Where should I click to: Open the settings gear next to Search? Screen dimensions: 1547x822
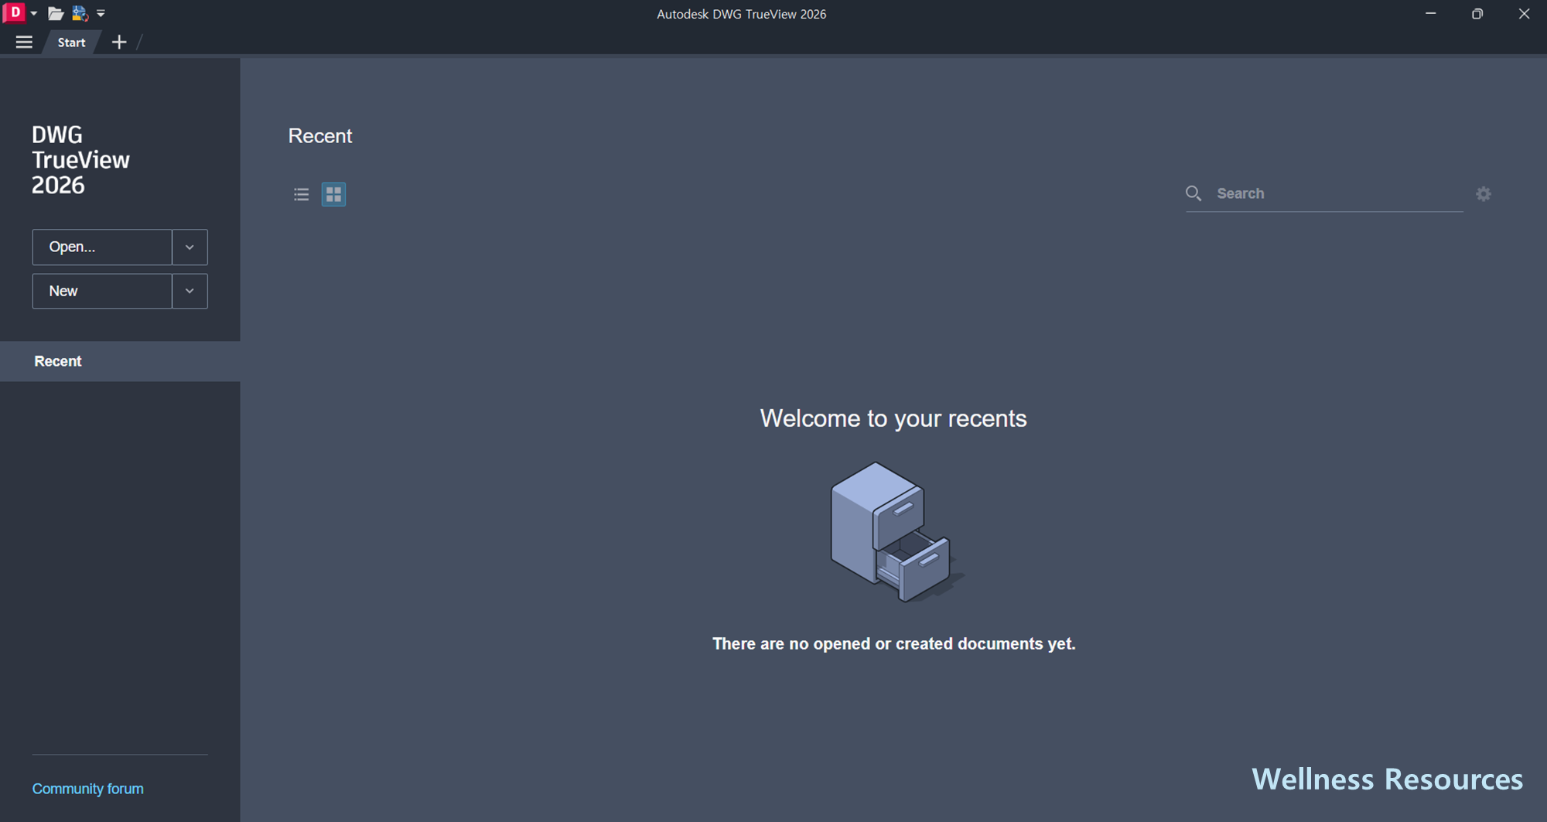[x=1483, y=194]
